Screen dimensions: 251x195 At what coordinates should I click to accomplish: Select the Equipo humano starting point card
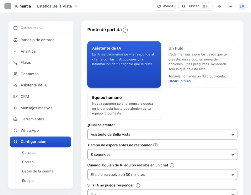[124, 105]
